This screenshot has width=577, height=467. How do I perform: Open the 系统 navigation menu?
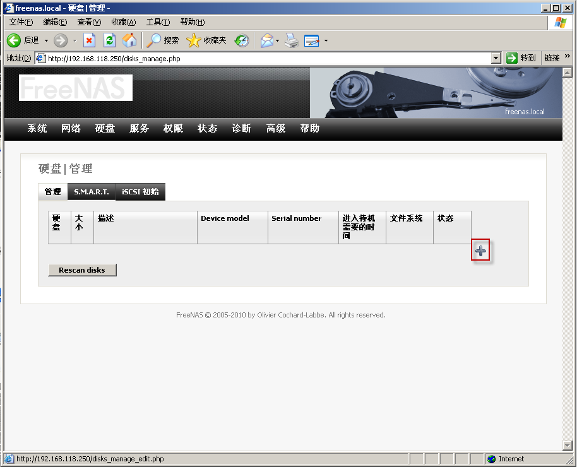(37, 129)
